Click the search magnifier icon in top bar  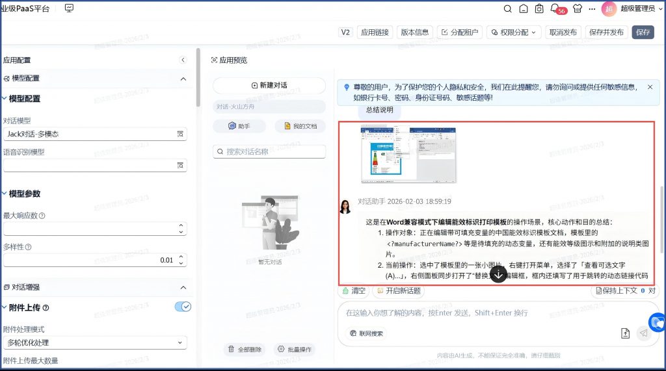(508, 9)
